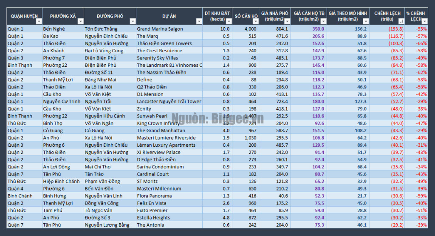Select Xi Riverview Palace cell
The width and height of the screenshot is (435, 236).
click(169, 152)
